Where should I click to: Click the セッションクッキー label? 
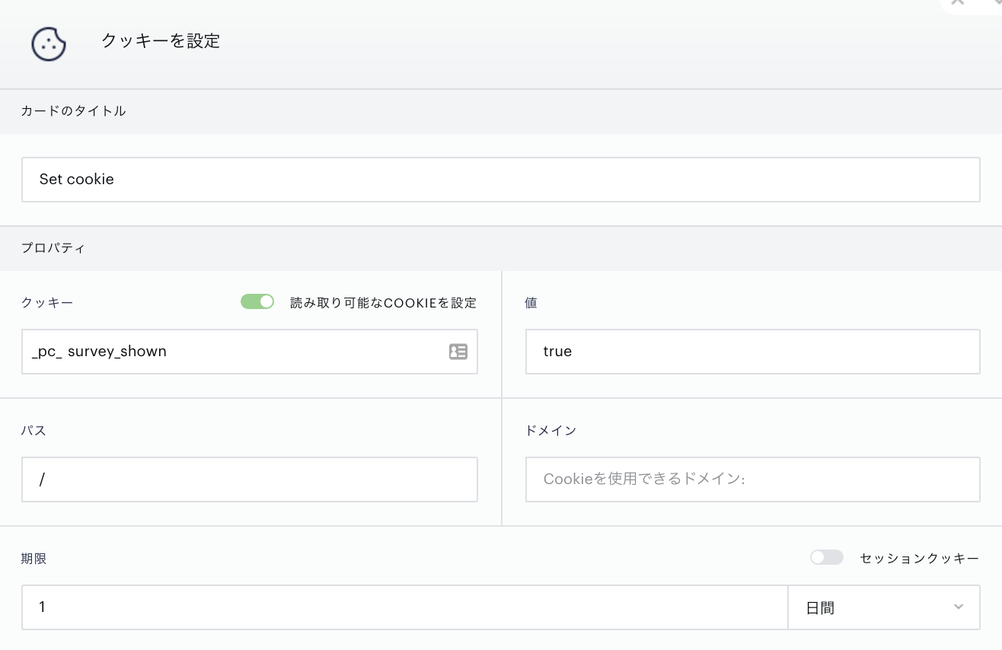click(x=919, y=559)
